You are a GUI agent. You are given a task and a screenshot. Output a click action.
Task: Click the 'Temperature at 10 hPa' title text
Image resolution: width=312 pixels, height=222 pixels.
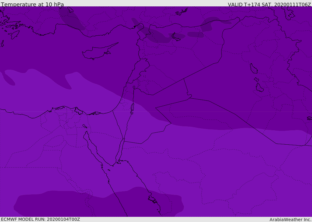[x=32, y=4]
